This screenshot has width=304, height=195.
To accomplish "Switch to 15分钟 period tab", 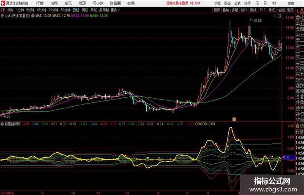I will (41, 10).
